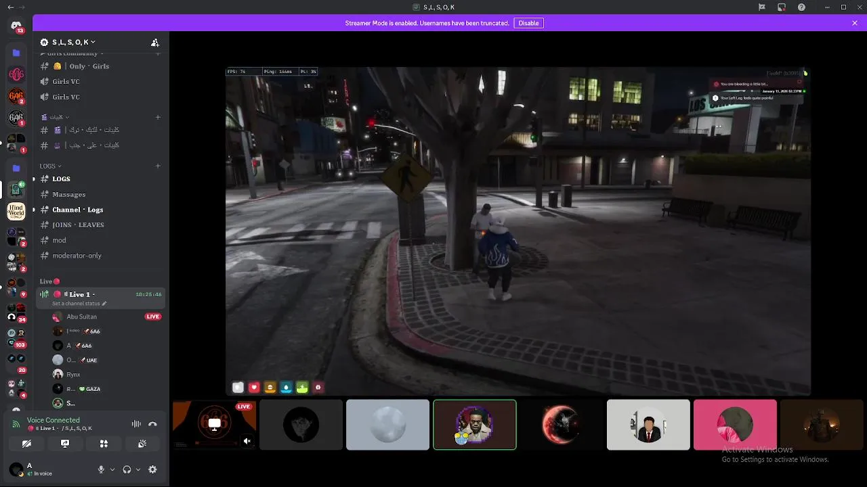Click the stop streaming icon in title bar
867x487 pixels.
click(x=782, y=7)
